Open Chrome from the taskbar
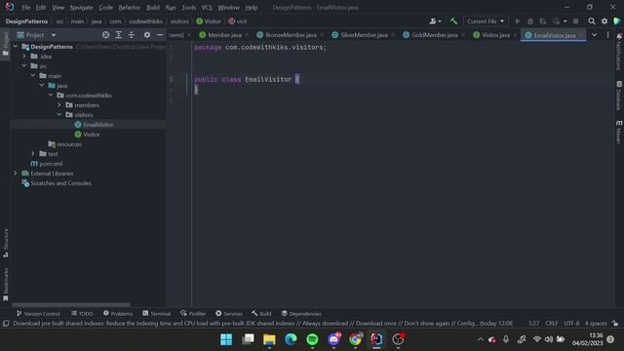The width and height of the screenshot is (624, 351). click(x=355, y=339)
